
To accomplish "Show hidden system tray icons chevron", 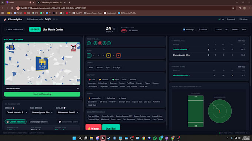I will tap(228, 138).
